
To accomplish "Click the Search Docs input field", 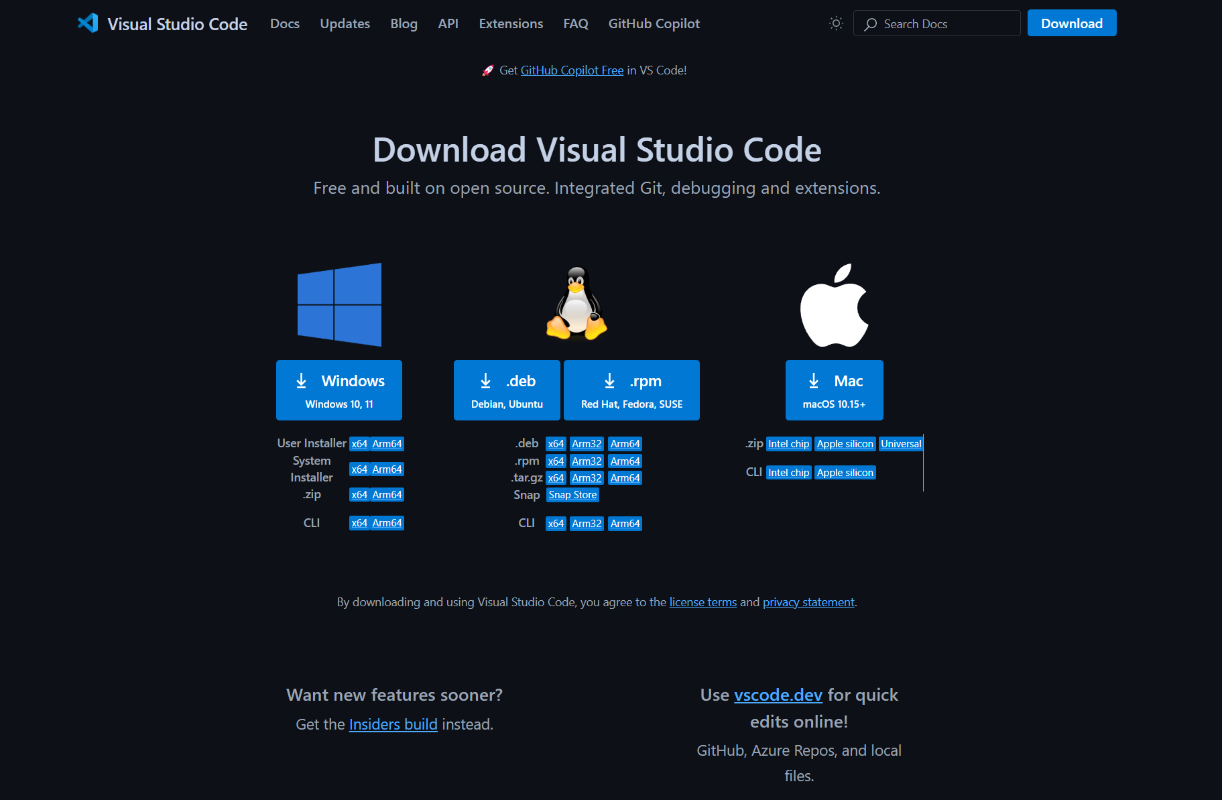I will click(x=936, y=23).
